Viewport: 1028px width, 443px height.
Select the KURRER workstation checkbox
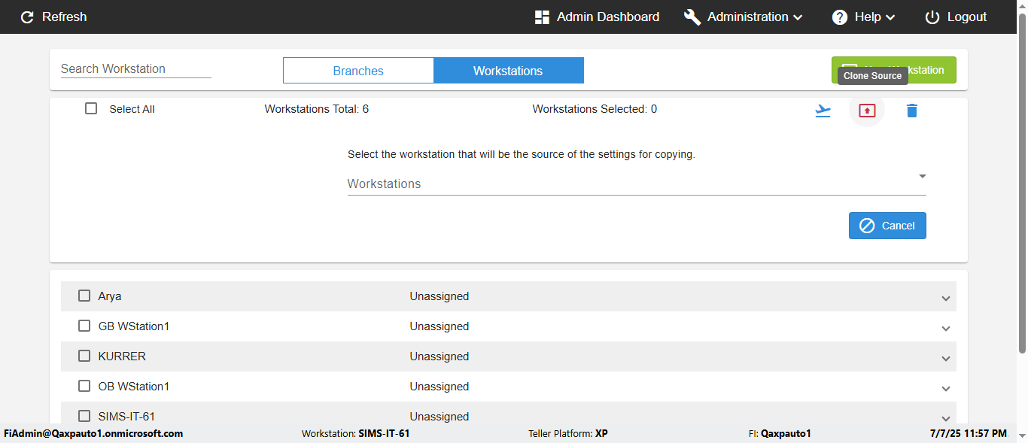coord(84,356)
